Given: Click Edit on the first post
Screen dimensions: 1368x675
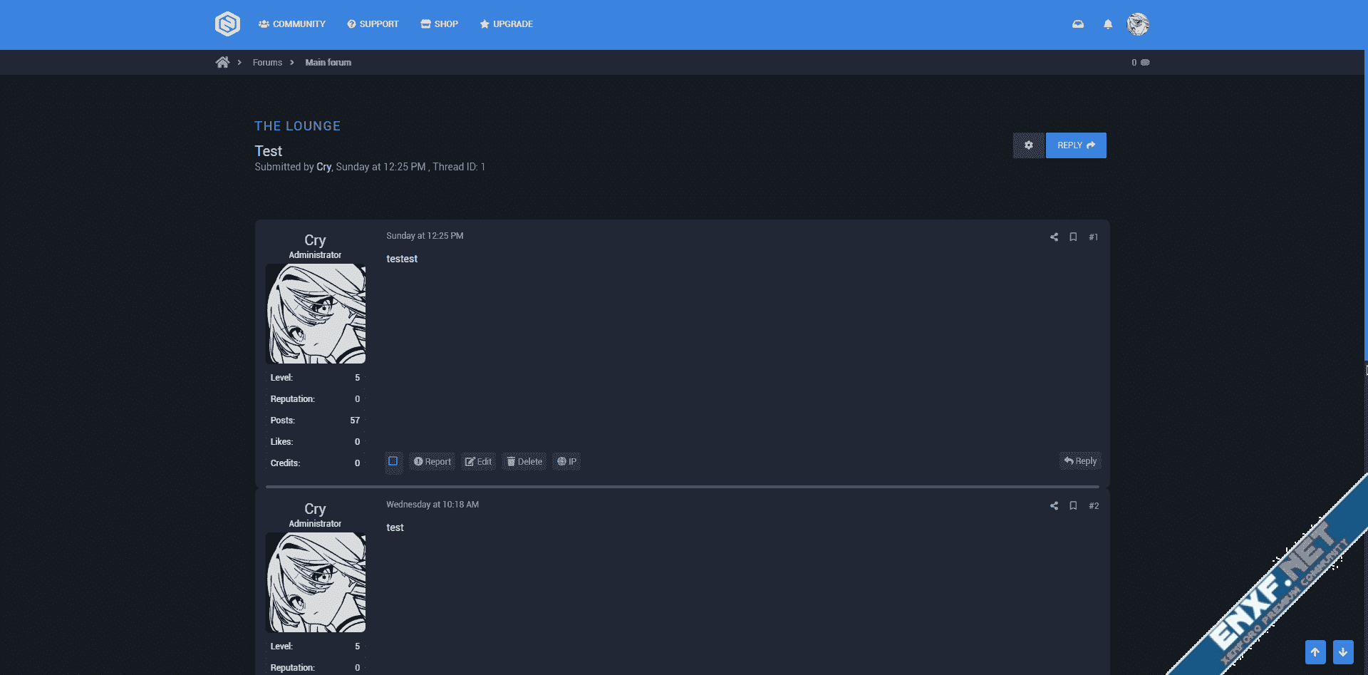Looking at the screenshot, I should click(x=478, y=462).
